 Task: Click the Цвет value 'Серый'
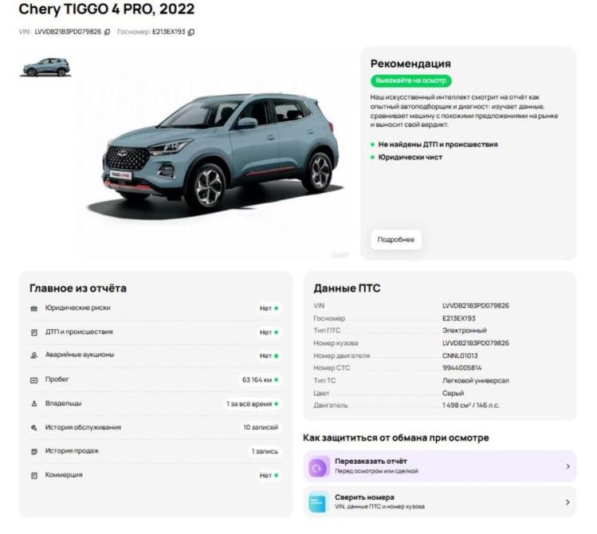[x=453, y=393]
